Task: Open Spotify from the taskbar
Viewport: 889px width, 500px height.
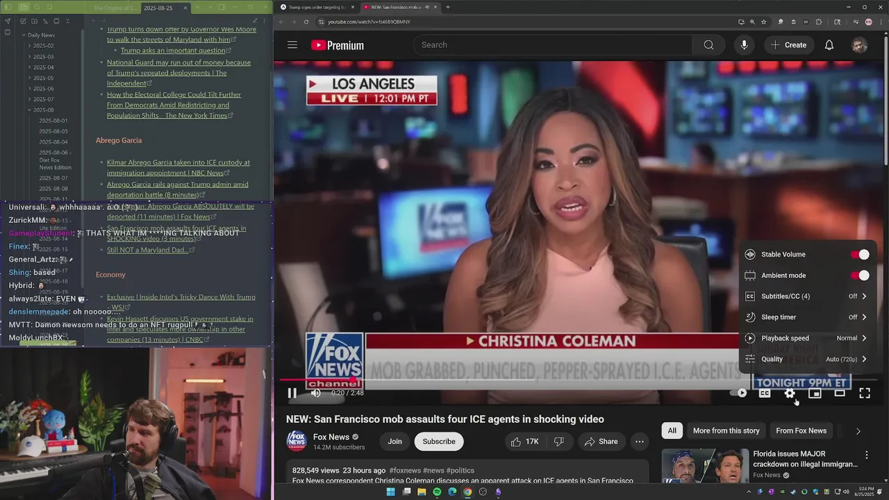Action: pyautogui.click(x=437, y=492)
